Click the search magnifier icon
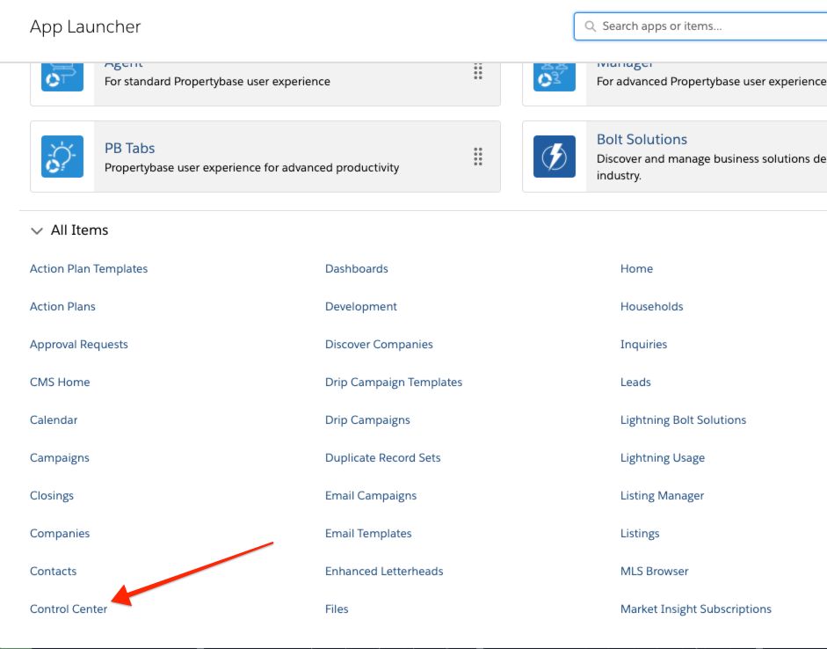This screenshot has width=827, height=649. coord(589,26)
